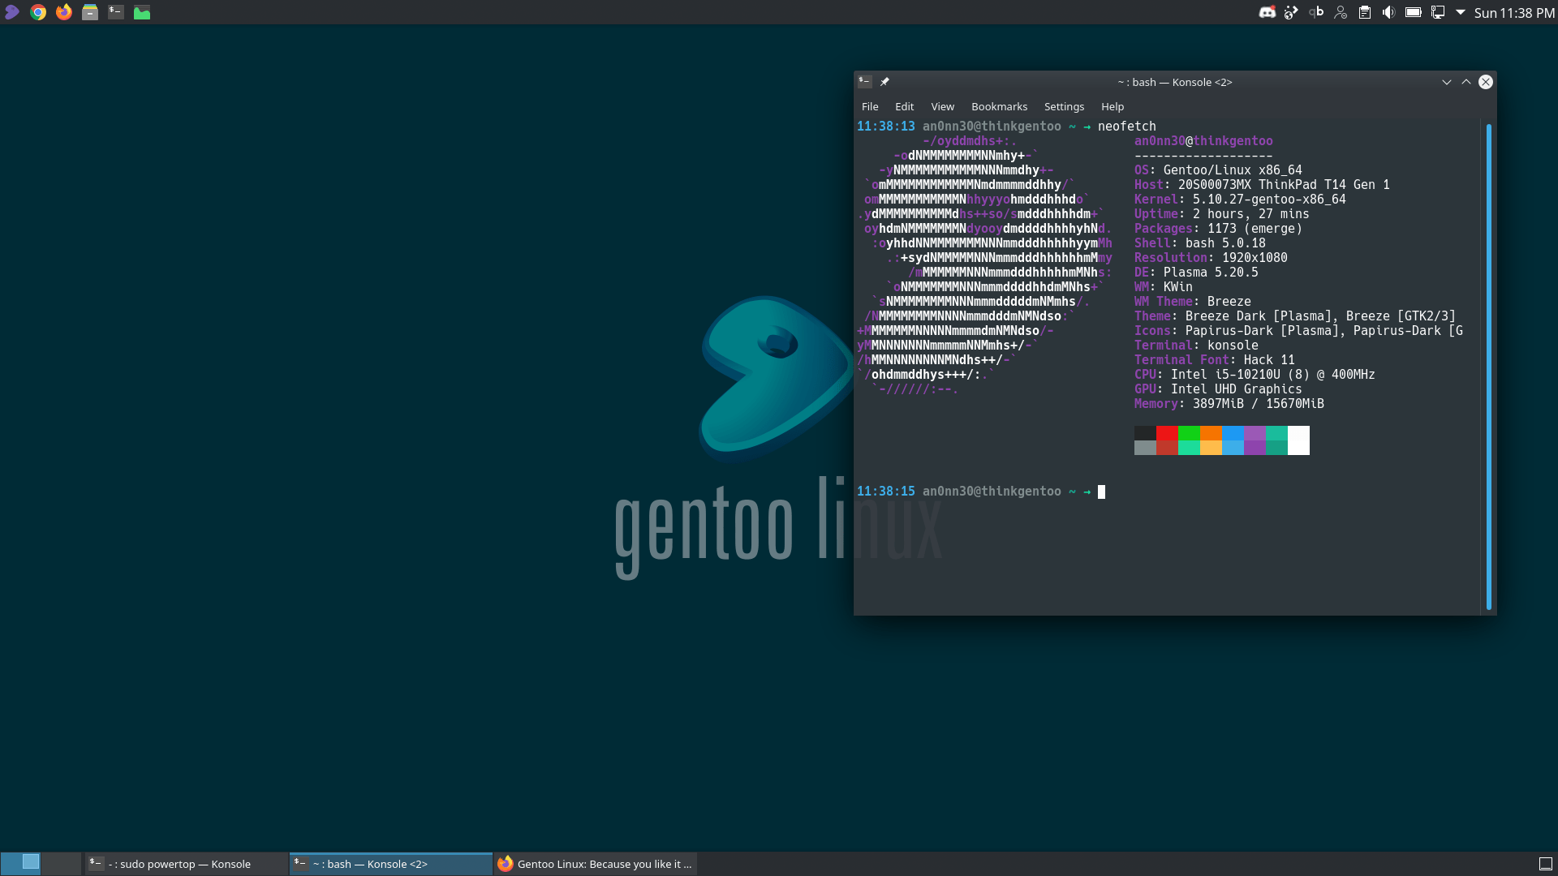Switch to the first virtual desktop

(x=21, y=863)
